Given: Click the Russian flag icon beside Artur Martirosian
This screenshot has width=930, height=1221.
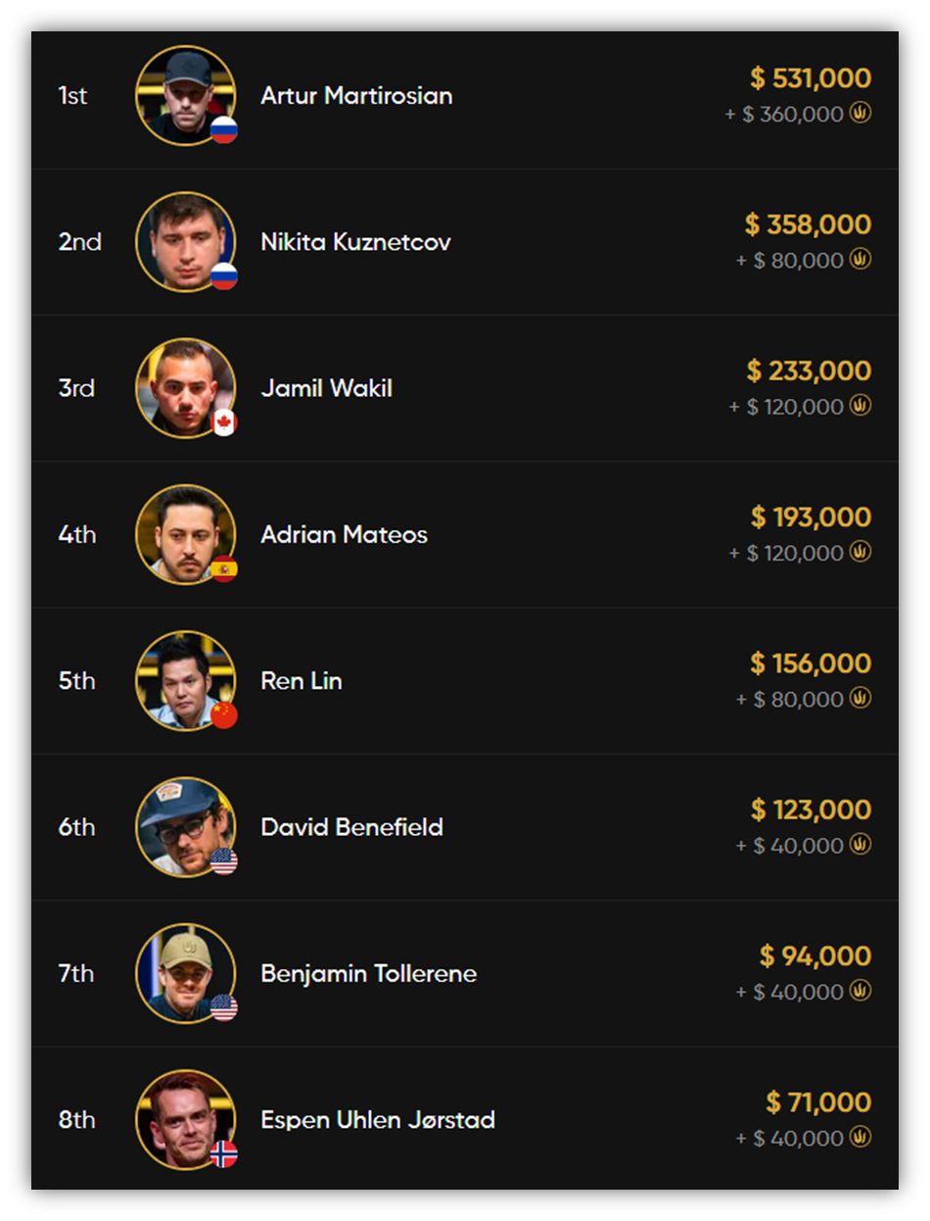Looking at the screenshot, I should (224, 130).
